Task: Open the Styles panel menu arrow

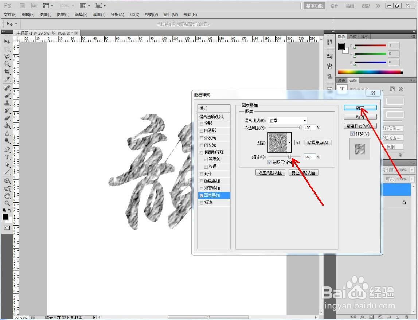Action: (414, 36)
